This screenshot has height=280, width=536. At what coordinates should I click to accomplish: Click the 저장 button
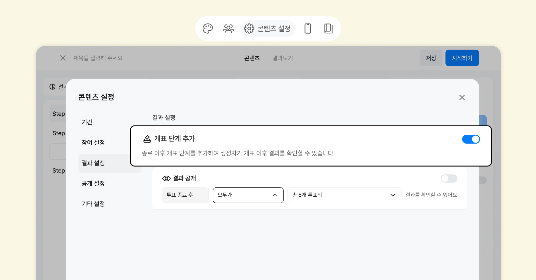click(431, 58)
